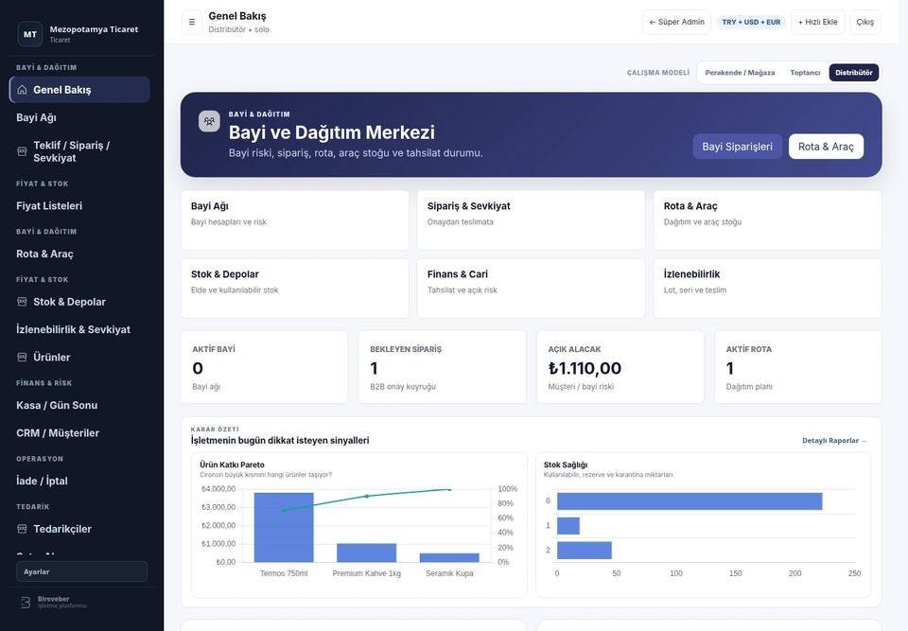
Task: Click the longest bar (row 0) in Stok Sağlığı
Action: (x=690, y=501)
